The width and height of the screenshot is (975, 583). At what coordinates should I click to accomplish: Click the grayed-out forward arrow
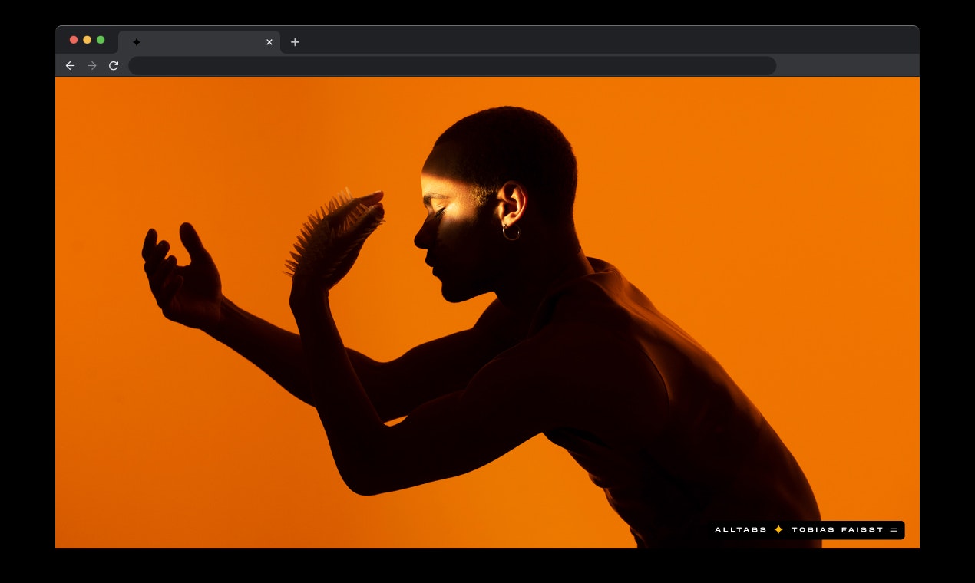point(91,66)
